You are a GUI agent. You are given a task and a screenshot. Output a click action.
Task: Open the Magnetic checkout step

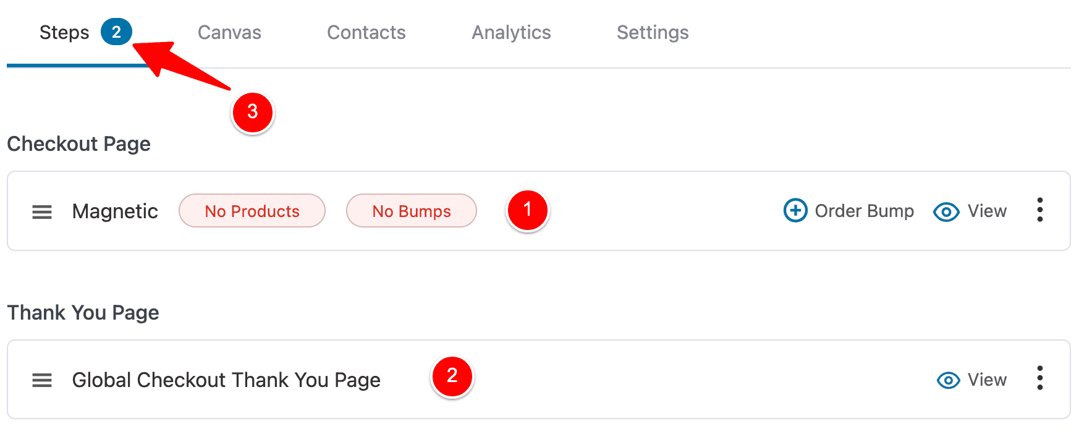pos(115,211)
